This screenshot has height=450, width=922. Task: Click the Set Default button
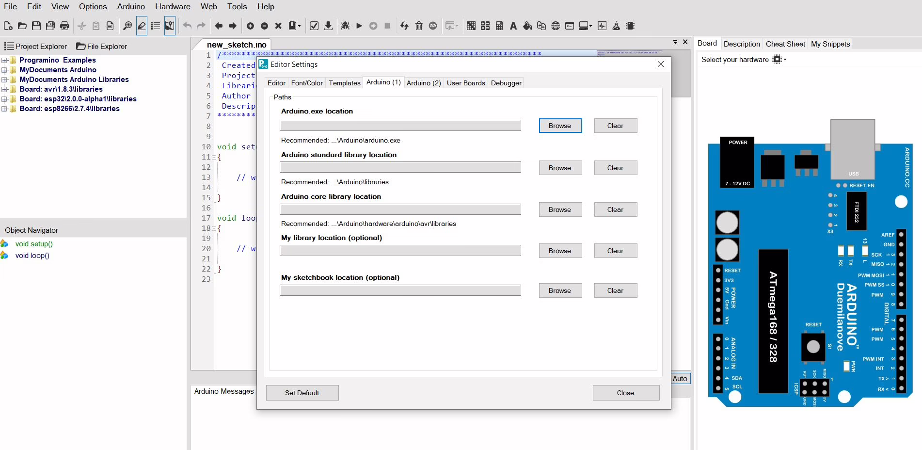[302, 393]
